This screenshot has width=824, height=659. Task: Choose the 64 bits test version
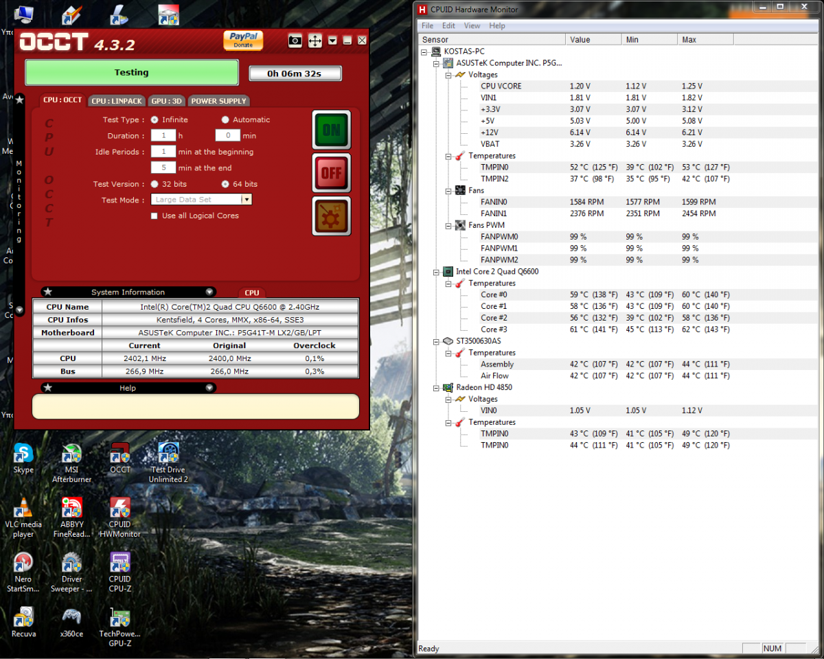point(225,184)
